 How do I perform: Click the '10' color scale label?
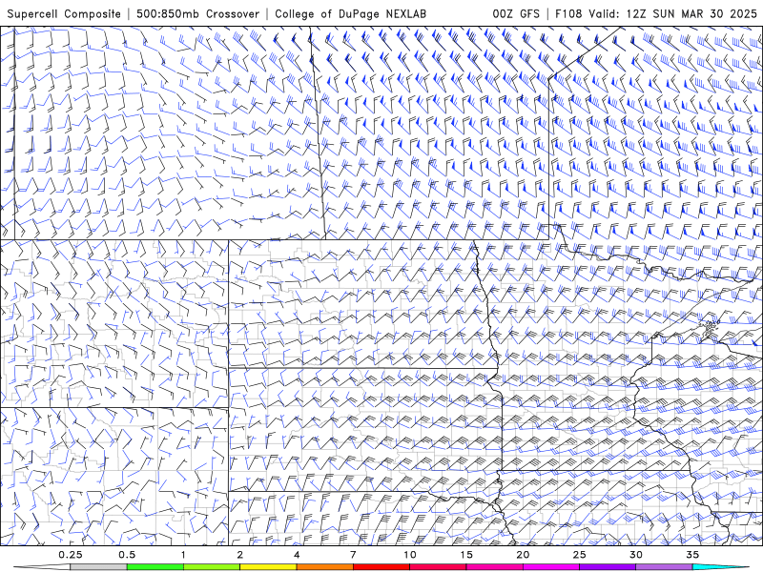click(x=410, y=555)
